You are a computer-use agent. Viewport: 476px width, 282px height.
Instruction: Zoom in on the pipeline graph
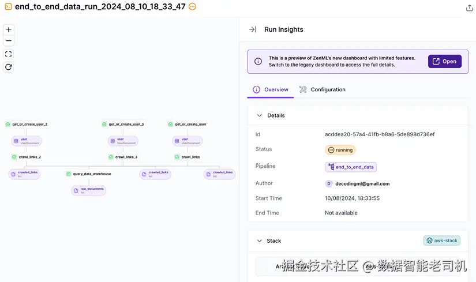(9, 30)
